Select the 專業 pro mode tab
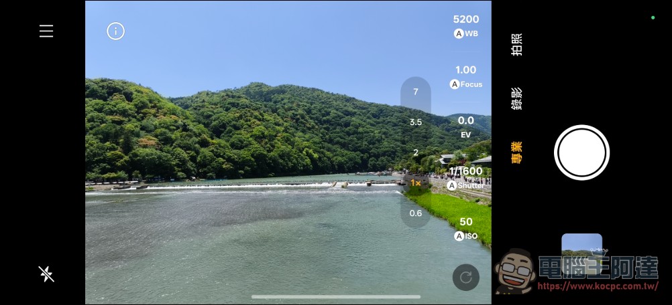The image size is (672, 305). tap(516, 152)
